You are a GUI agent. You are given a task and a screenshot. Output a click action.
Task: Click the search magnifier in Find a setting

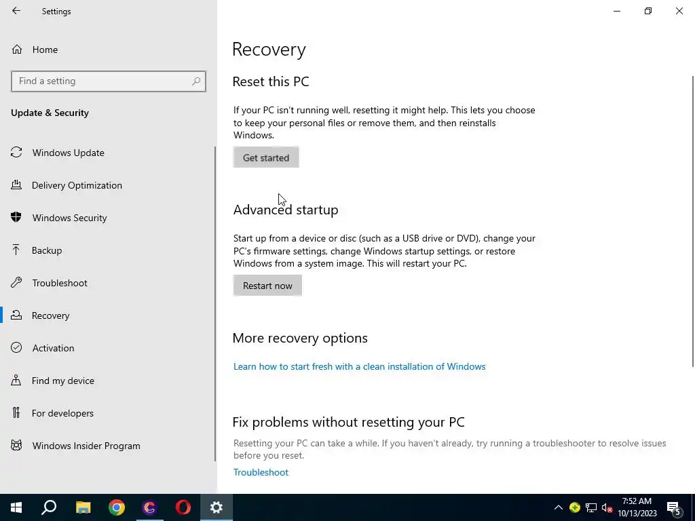(x=196, y=81)
